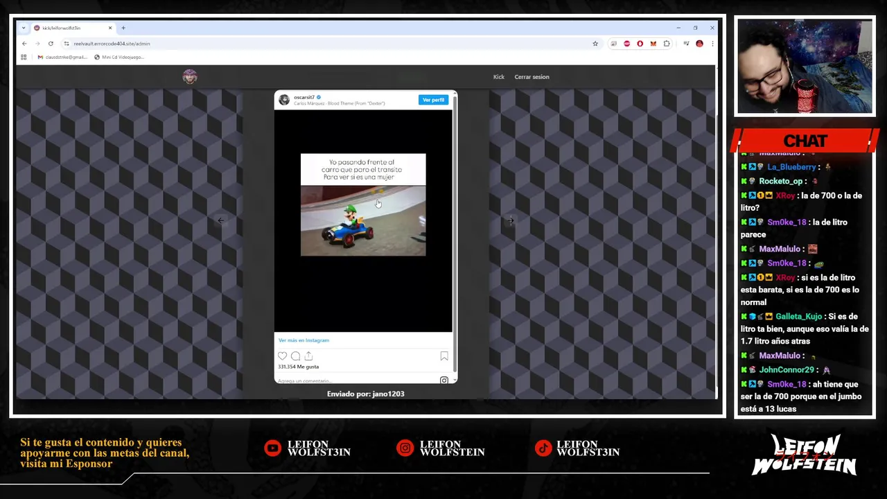The width and height of the screenshot is (887, 499).
Task: Open the MetaMask fox extension icon
Action: coord(653,44)
